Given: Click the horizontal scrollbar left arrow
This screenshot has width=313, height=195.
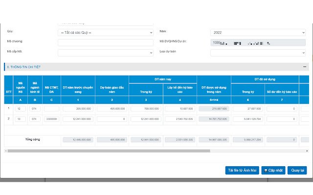Looking at the screenshot, I should [x=6, y=151].
